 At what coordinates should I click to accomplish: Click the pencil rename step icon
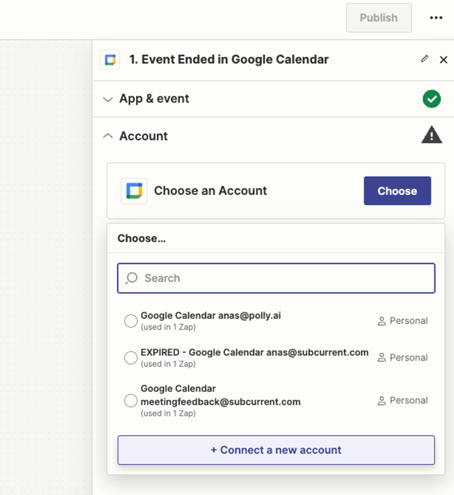point(424,59)
